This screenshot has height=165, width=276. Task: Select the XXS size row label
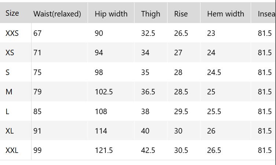click(12, 33)
